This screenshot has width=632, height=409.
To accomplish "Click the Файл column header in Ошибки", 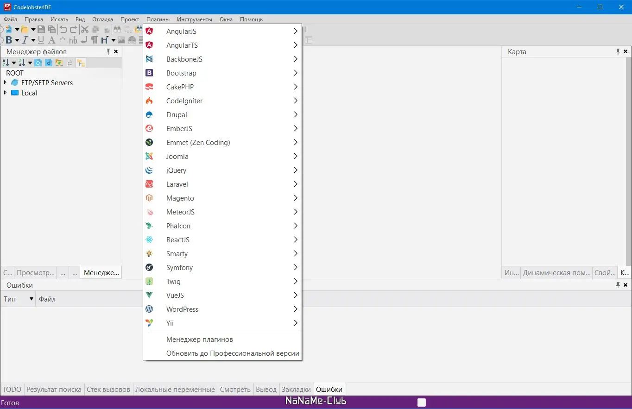I will pos(47,299).
